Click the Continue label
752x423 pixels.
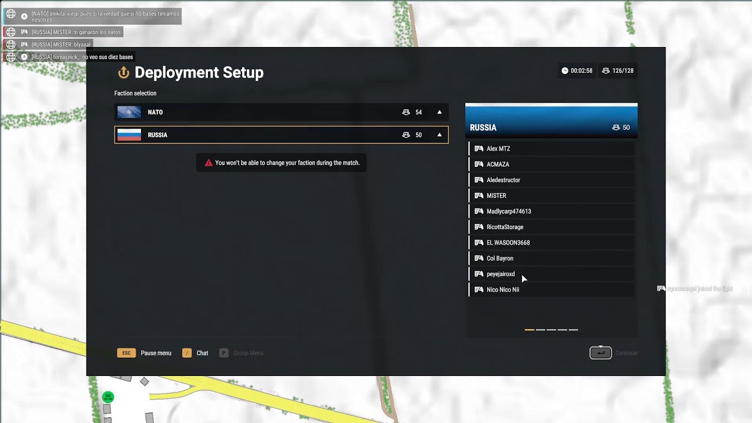pos(626,353)
